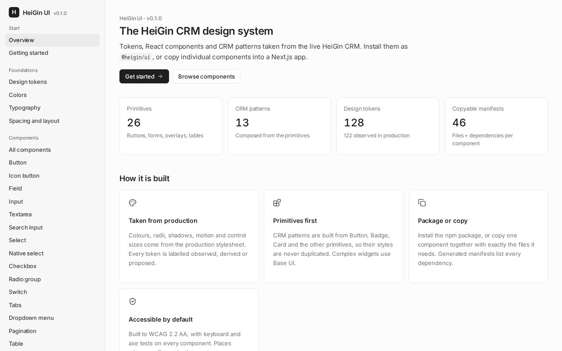This screenshot has width=562, height=351.
Task: Open the Typography page in the sidebar
Action: [52, 107]
